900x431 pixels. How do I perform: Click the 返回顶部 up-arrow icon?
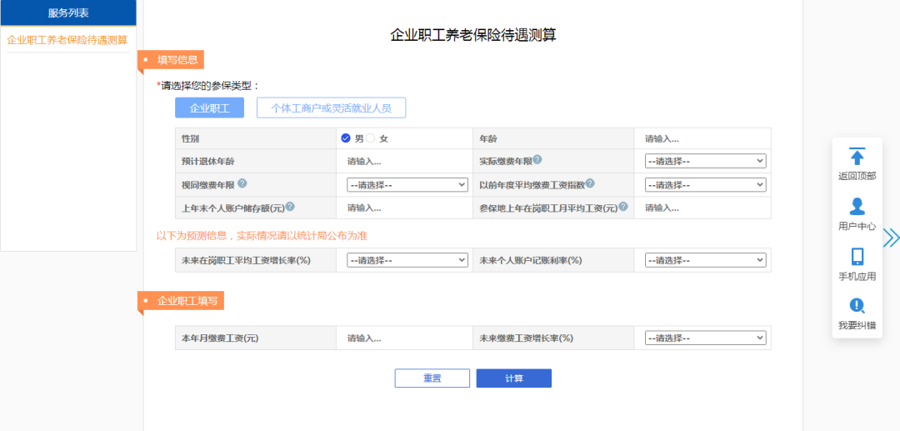(x=857, y=157)
